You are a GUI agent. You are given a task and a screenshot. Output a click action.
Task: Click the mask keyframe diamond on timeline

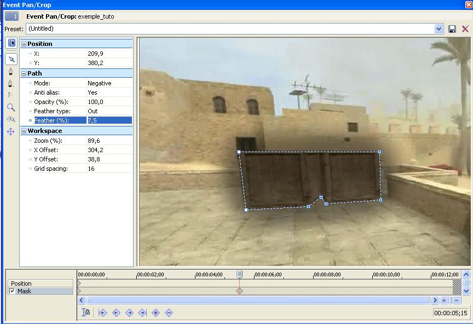pos(239,291)
